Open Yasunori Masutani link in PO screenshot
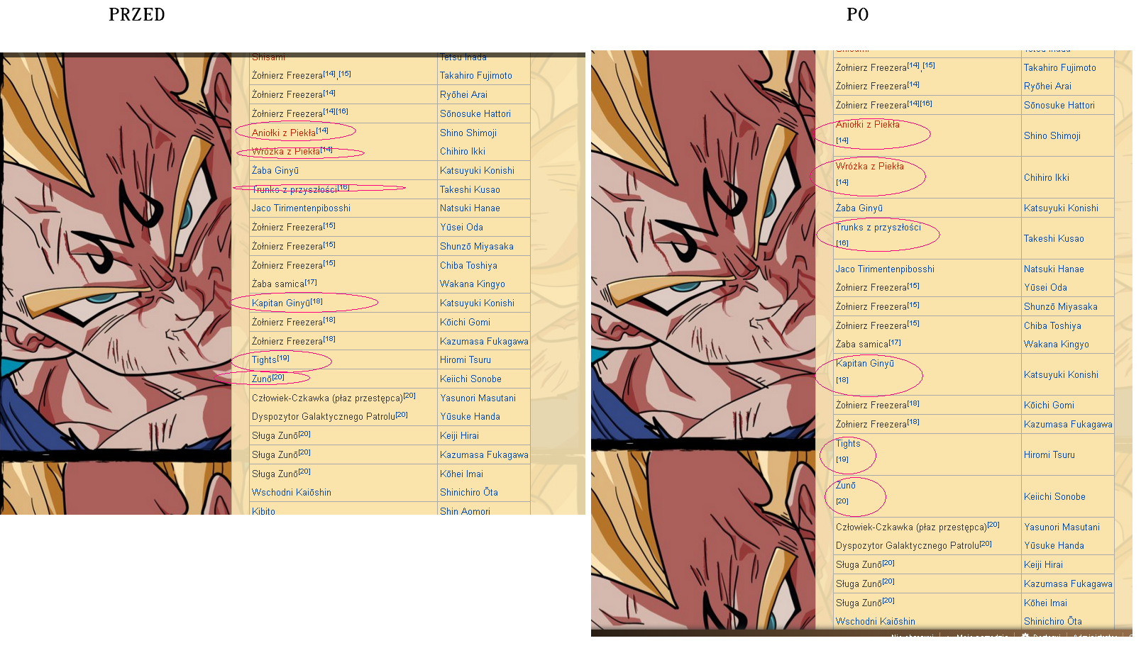The width and height of the screenshot is (1141, 648). tap(1062, 527)
